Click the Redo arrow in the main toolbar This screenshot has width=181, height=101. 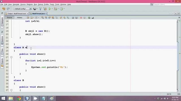pos(8,9)
